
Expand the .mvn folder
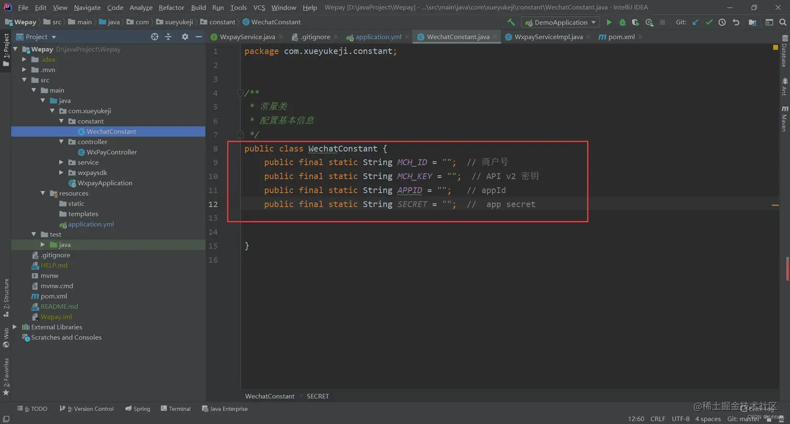click(24, 70)
